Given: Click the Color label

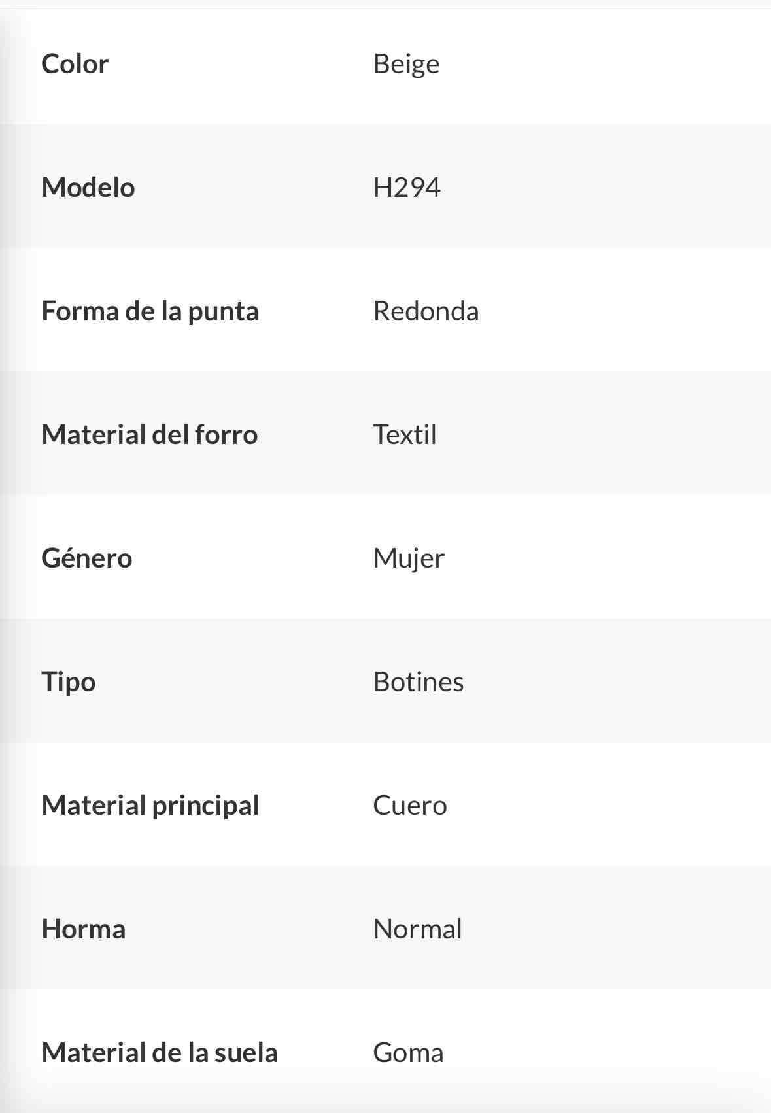Looking at the screenshot, I should (x=75, y=64).
